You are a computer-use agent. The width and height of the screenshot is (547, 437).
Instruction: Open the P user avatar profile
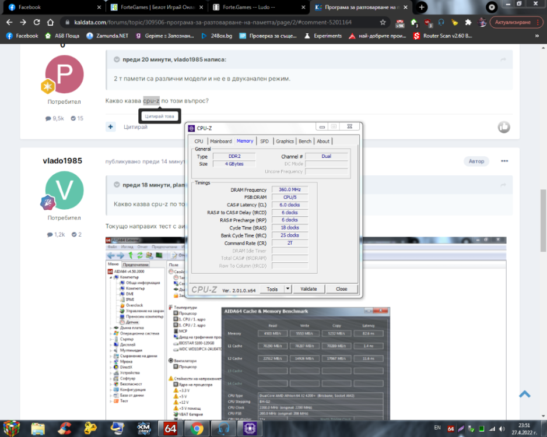65,74
